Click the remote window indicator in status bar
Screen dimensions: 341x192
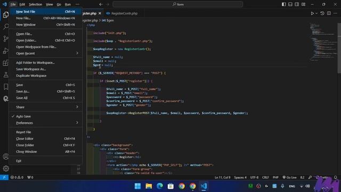[4, 177]
